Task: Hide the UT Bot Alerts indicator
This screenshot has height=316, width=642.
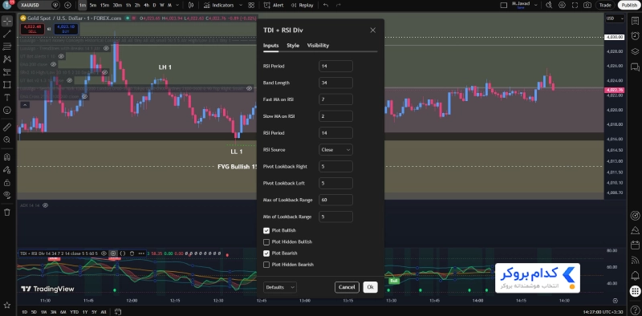Action: coord(61,56)
